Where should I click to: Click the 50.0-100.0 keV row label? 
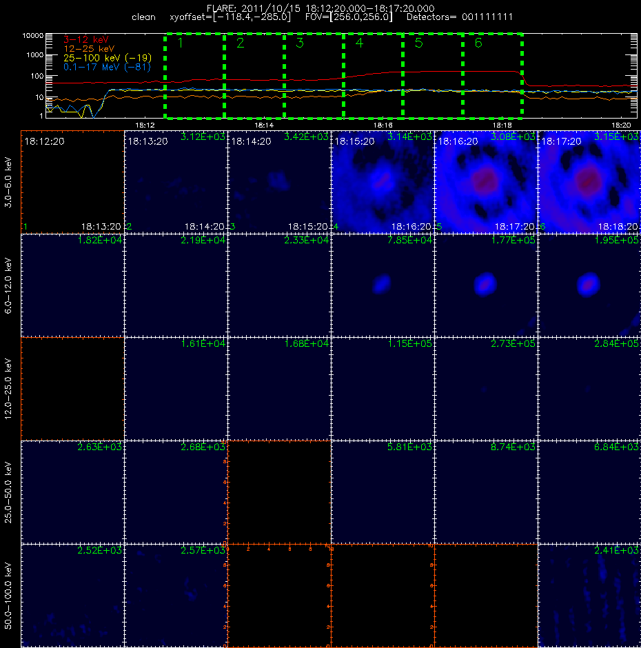(8, 596)
